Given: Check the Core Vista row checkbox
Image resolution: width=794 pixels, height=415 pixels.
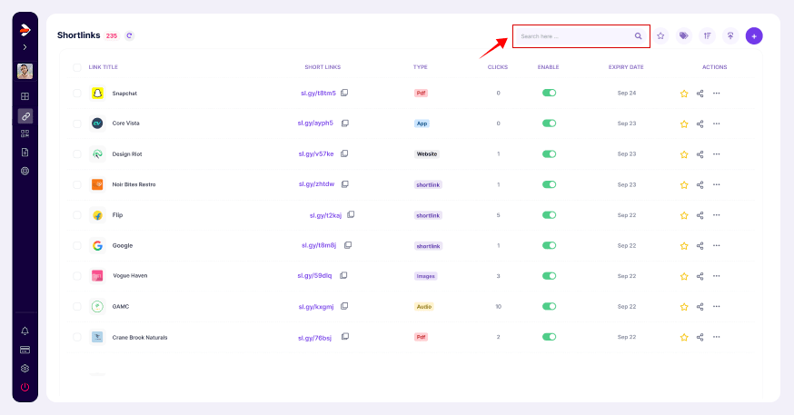Looking at the screenshot, I should pos(77,124).
